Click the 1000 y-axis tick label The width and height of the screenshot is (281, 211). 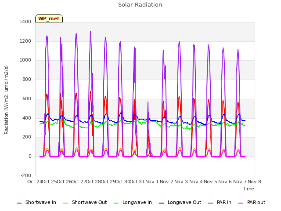tap(25, 60)
